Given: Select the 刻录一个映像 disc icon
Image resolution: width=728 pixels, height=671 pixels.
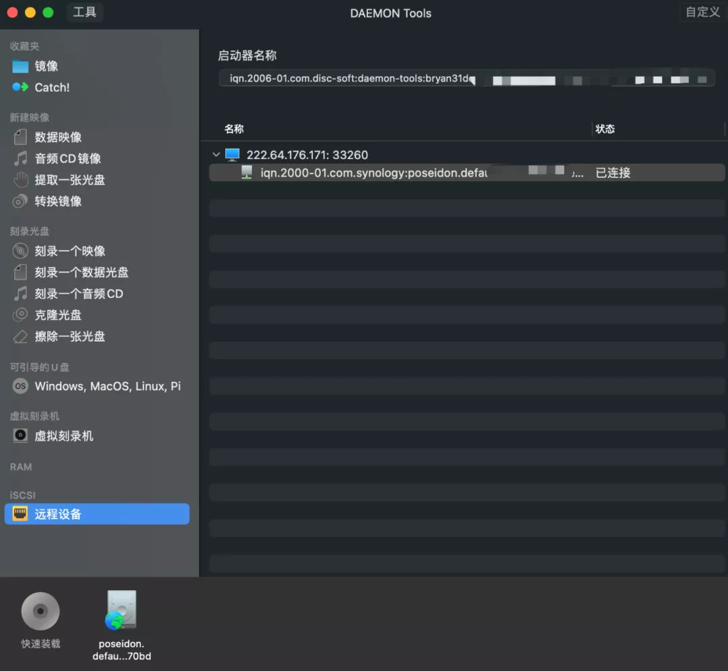Looking at the screenshot, I should (20, 251).
